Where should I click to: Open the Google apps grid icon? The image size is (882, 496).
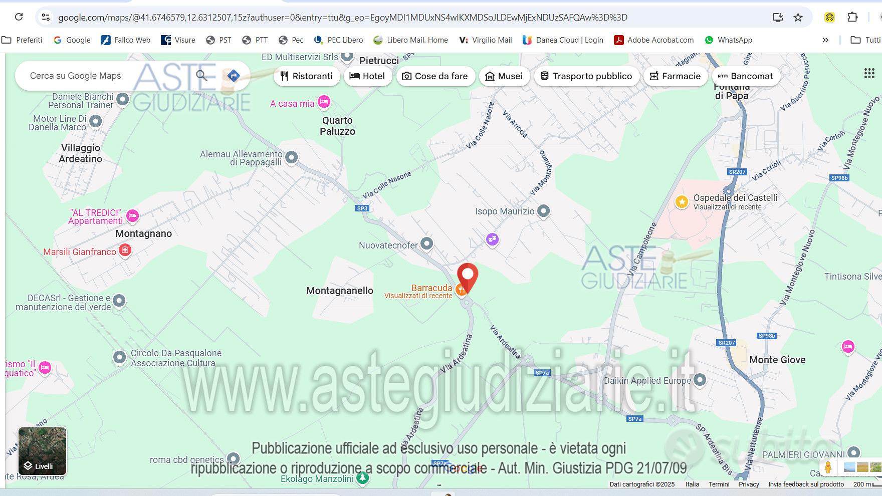pyautogui.click(x=869, y=74)
